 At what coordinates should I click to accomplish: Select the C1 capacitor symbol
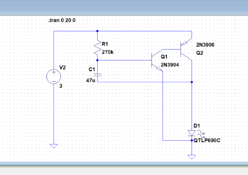pyautogui.click(x=97, y=75)
